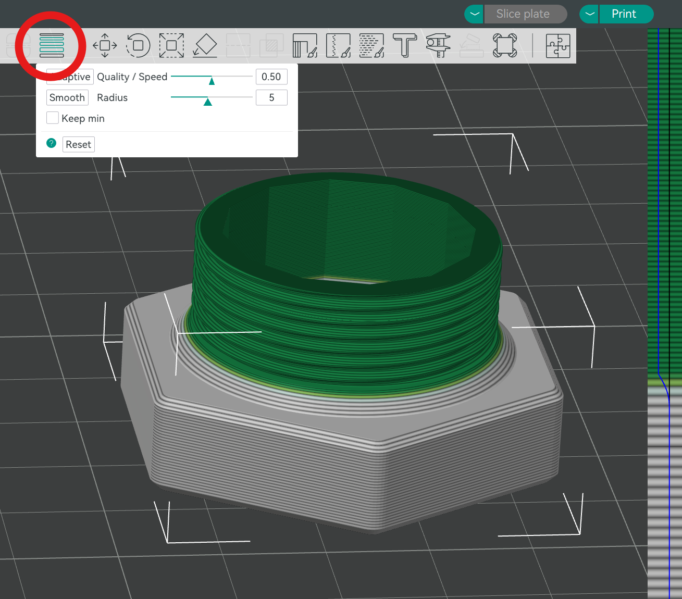Activate the Measure caliper tool

click(x=438, y=46)
